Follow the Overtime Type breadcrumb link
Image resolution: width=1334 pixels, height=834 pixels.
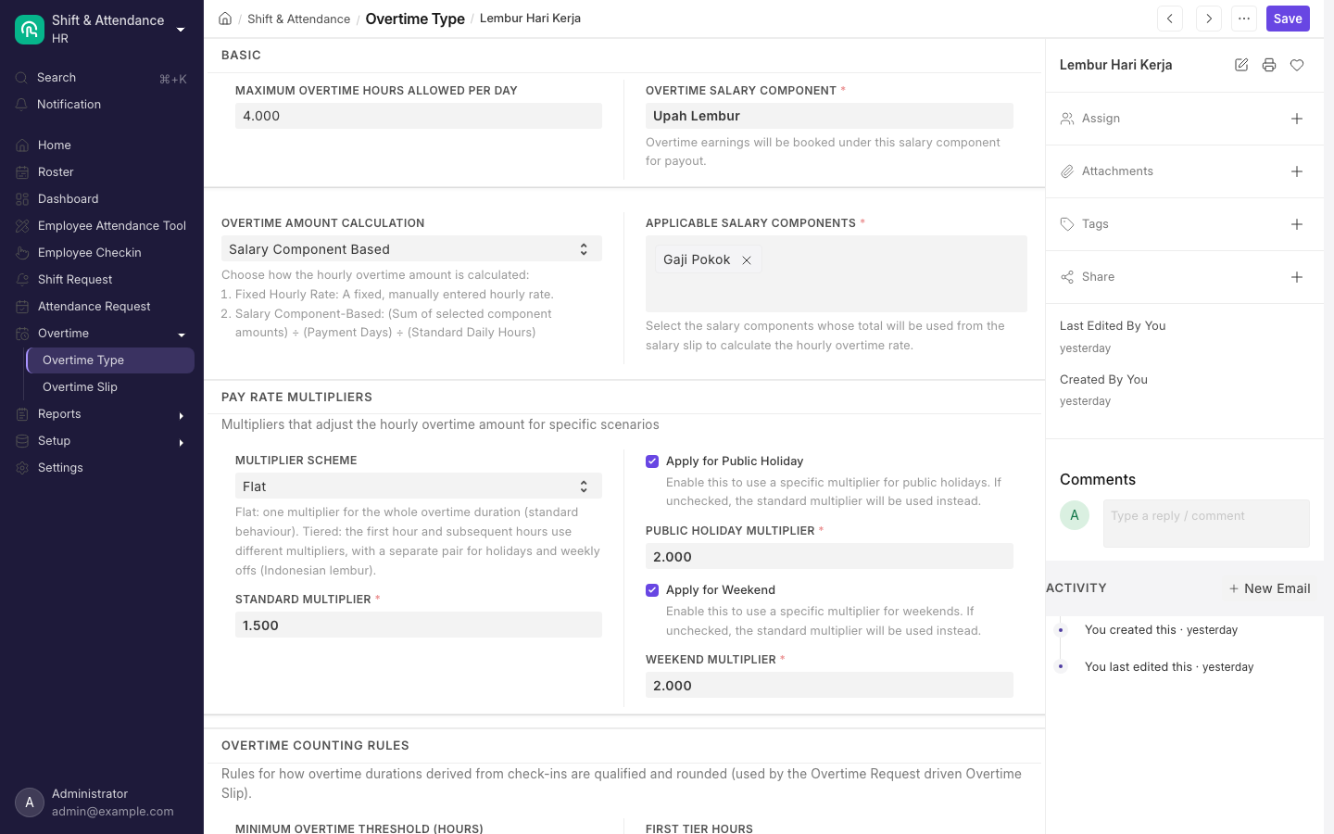[415, 19]
